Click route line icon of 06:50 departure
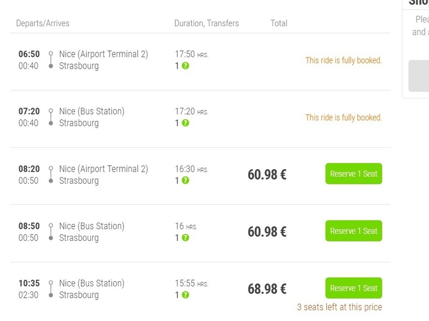Screen dimensions: 429x321 tap(51, 60)
